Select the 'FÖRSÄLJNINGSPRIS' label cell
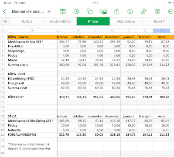This screenshot has width=174, height=157. pyautogui.click(x=32, y=135)
